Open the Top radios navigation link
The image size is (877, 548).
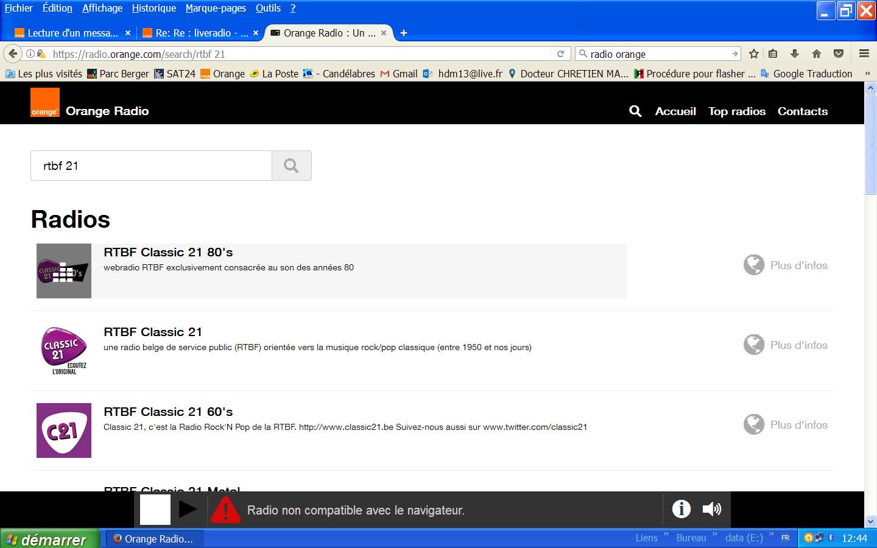pos(736,111)
